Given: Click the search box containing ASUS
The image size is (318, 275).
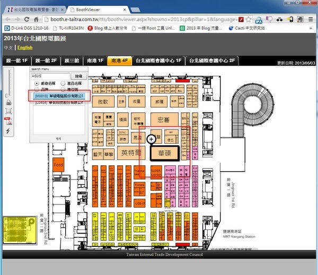Looking at the screenshot, I should [x=50, y=76].
